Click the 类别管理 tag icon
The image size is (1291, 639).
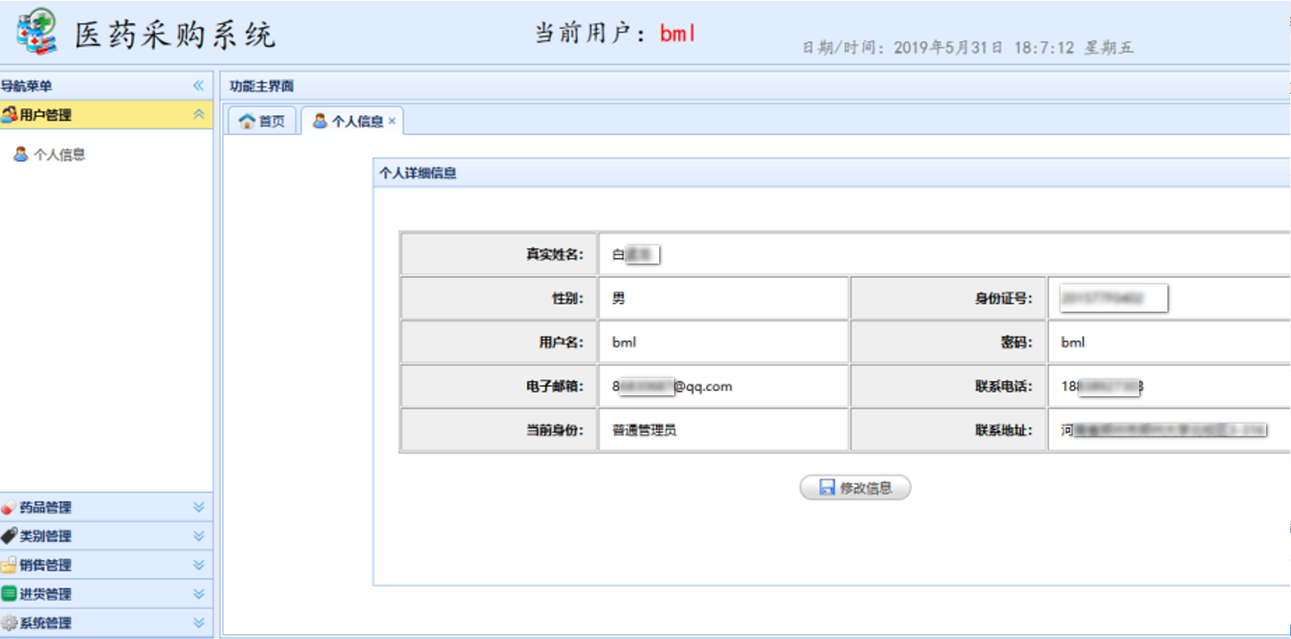coord(9,536)
